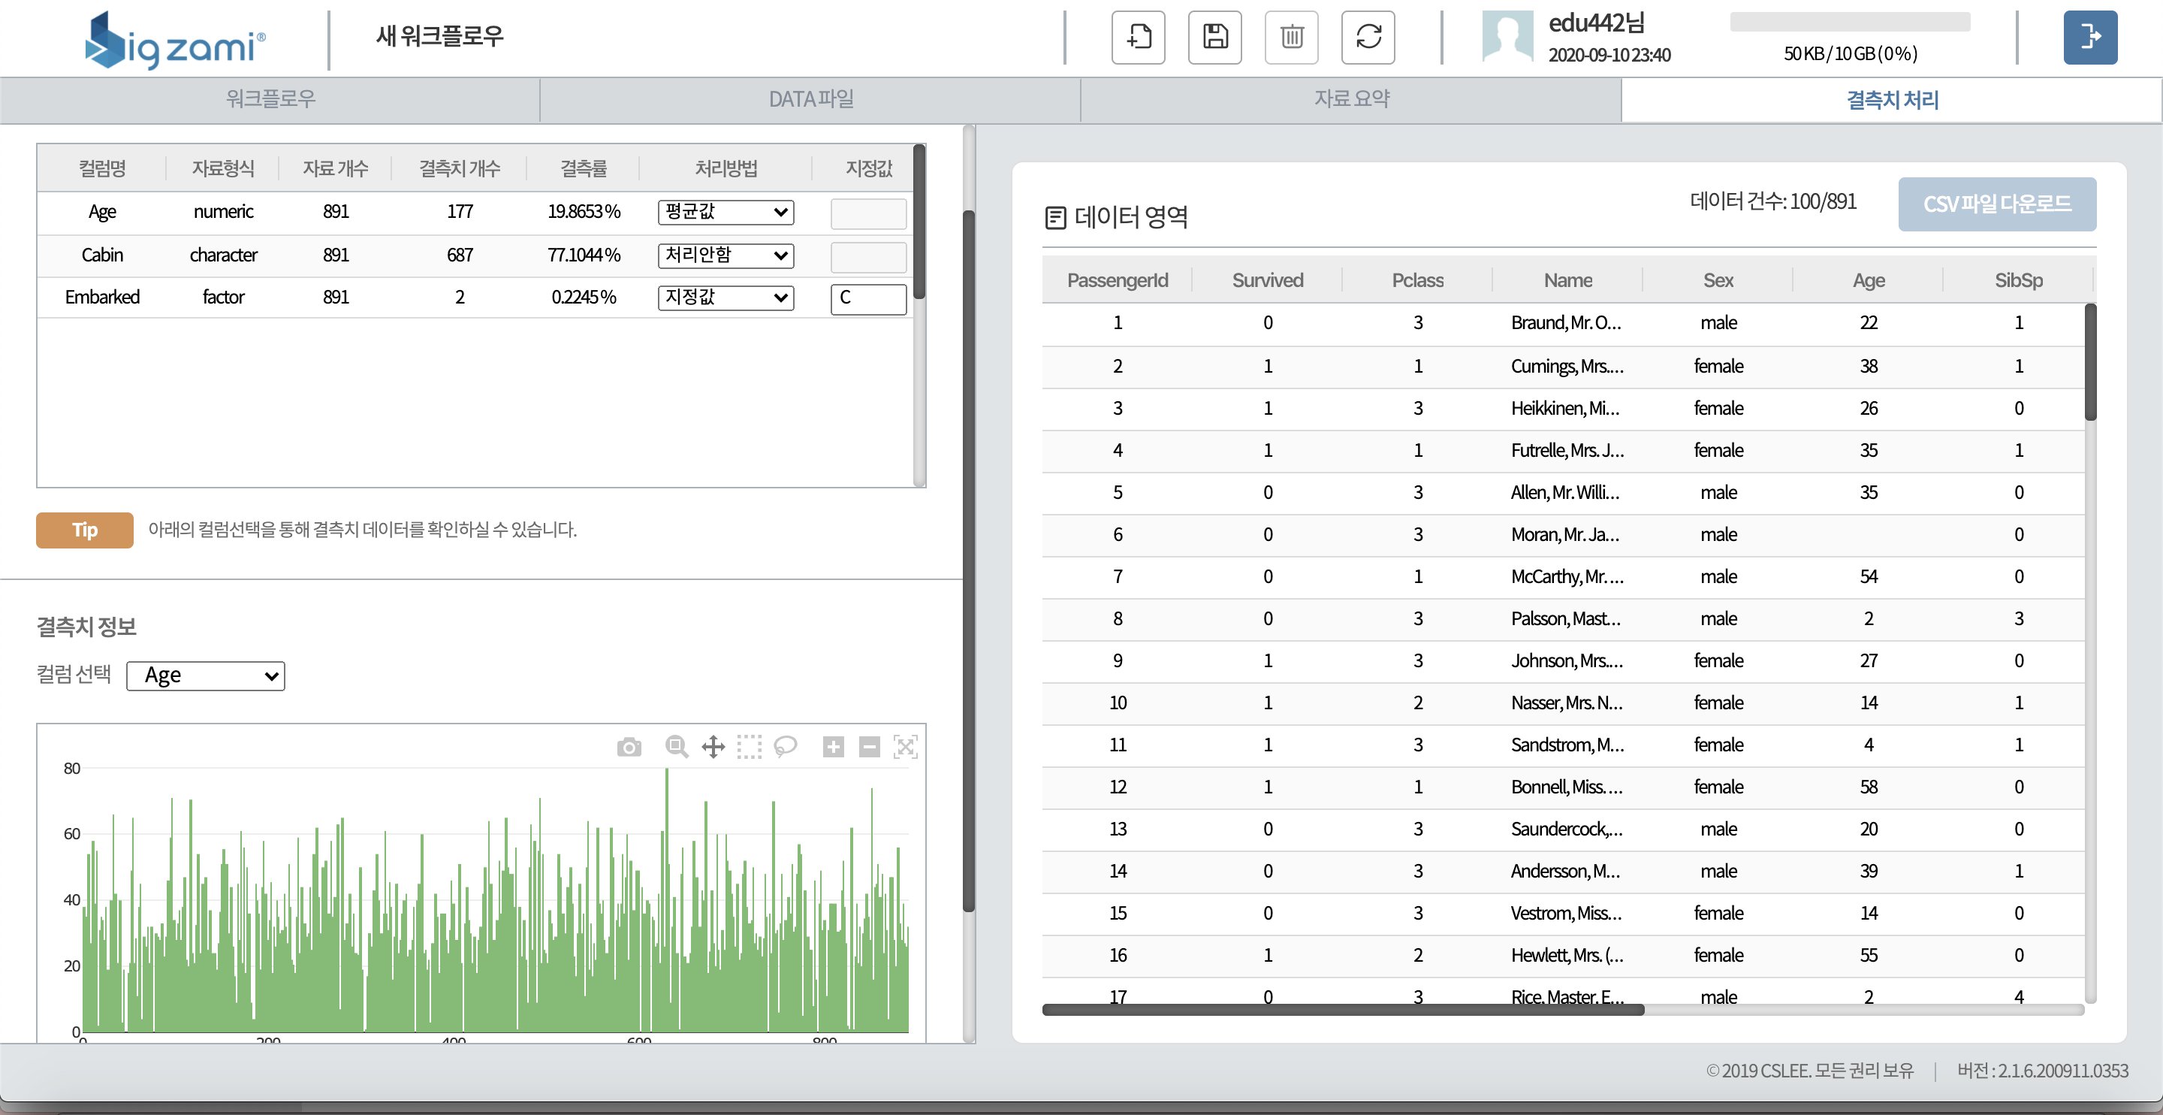Click the trash delete icon
The image size is (2163, 1115).
pos(1292,37)
